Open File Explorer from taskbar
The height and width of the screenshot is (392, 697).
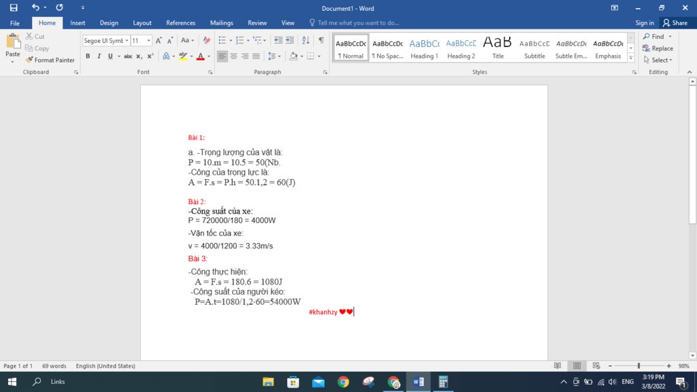click(268, 382)
